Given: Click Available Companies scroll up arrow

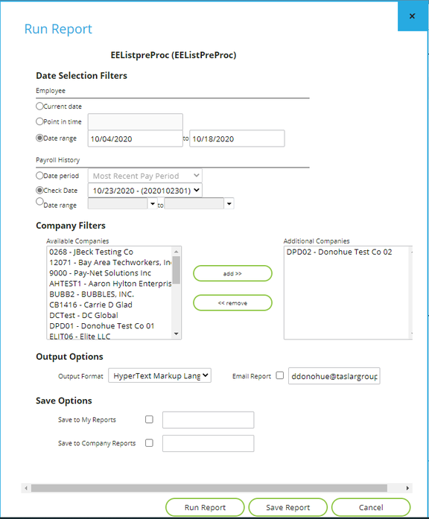Looking at the screenshot, I should [x=177, y=252].
